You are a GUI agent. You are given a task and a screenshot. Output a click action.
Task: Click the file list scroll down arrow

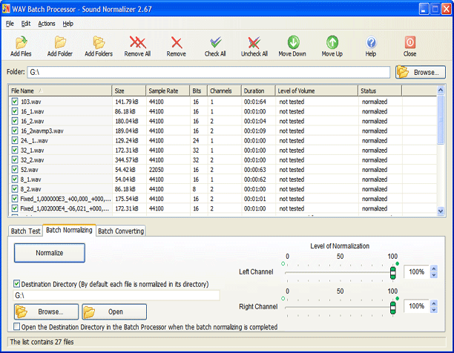pyautogui.click(x=441, y=211)
